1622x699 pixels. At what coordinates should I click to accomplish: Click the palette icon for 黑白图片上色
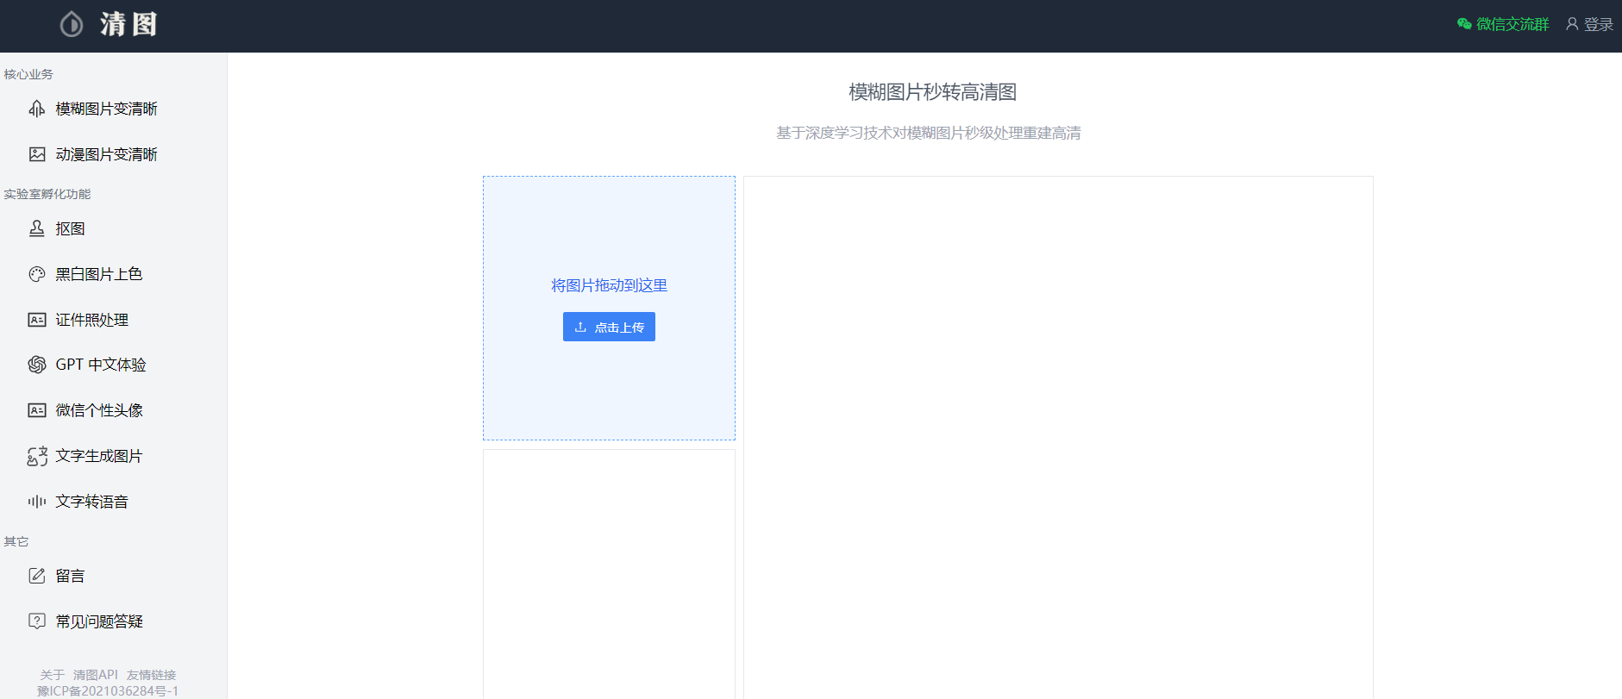[x=37, y=274]
